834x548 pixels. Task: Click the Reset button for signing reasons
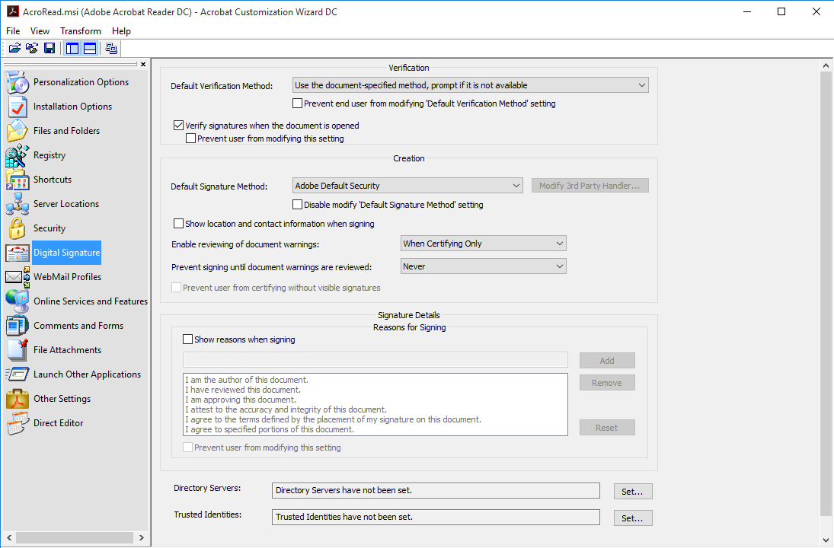[x=607, y=427]
